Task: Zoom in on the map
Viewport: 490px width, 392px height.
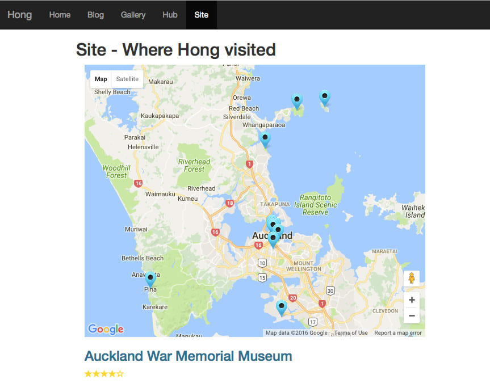Action: (x=412, y=300)
